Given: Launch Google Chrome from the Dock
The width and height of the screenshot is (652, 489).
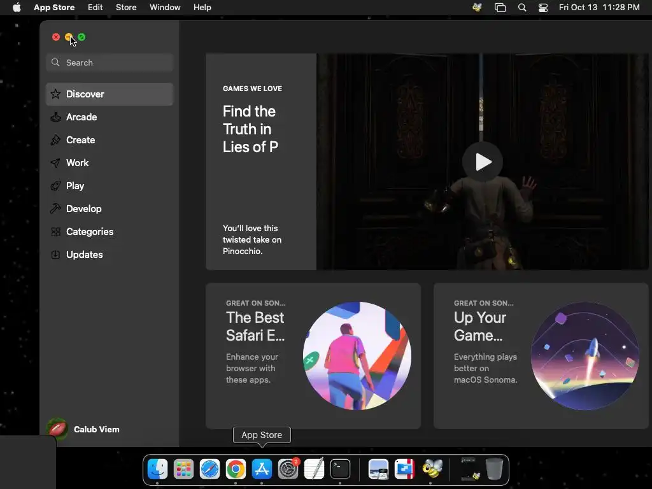Looking at the screenshot, I should click(x=236, y=469).
